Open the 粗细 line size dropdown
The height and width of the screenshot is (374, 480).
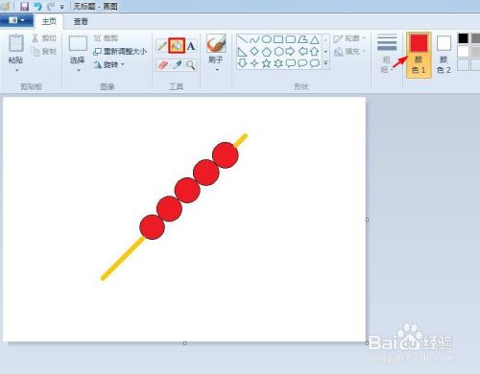387,54
